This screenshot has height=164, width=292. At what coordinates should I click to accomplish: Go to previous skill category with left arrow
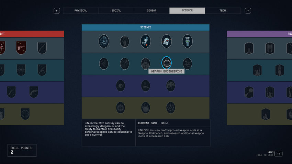(x=57, y=11)
